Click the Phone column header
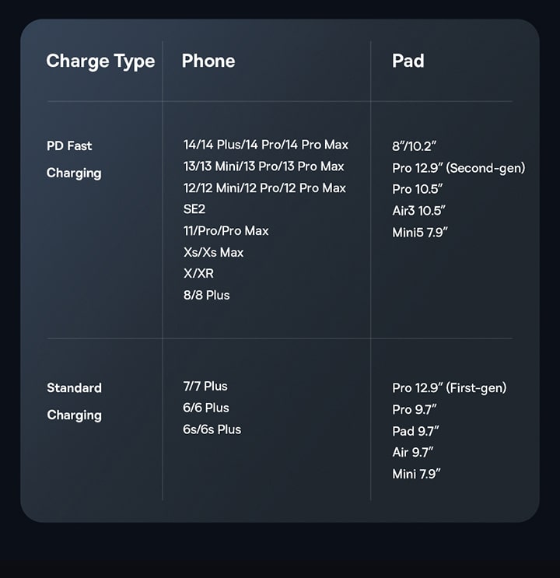The width and height of the screenshot is (560, 578). coord(208,61)
